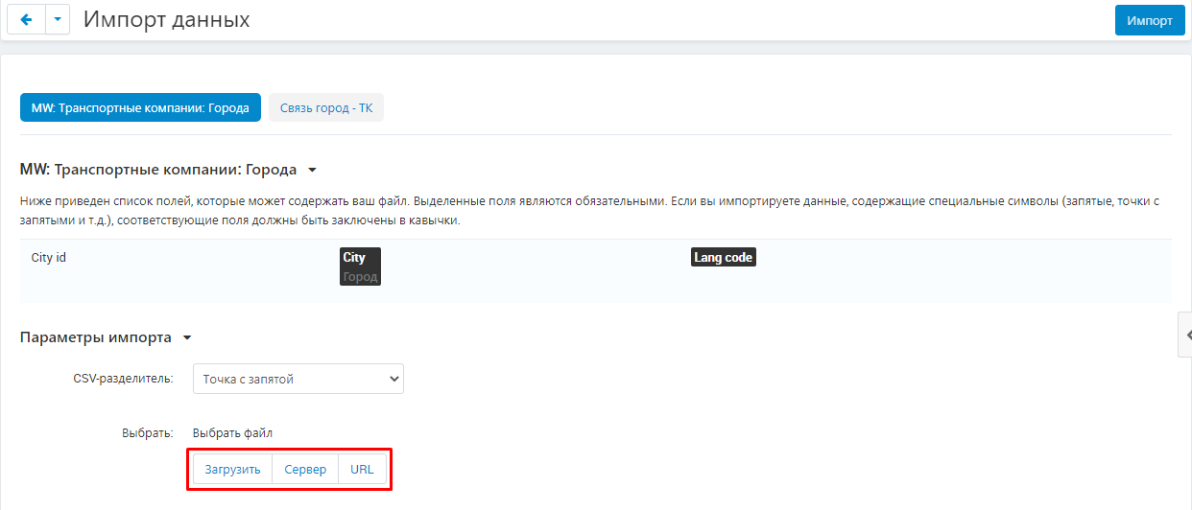This screenshot has height=510, width=1192.
Task: Click the Выбрать: label
Action: 147,432
